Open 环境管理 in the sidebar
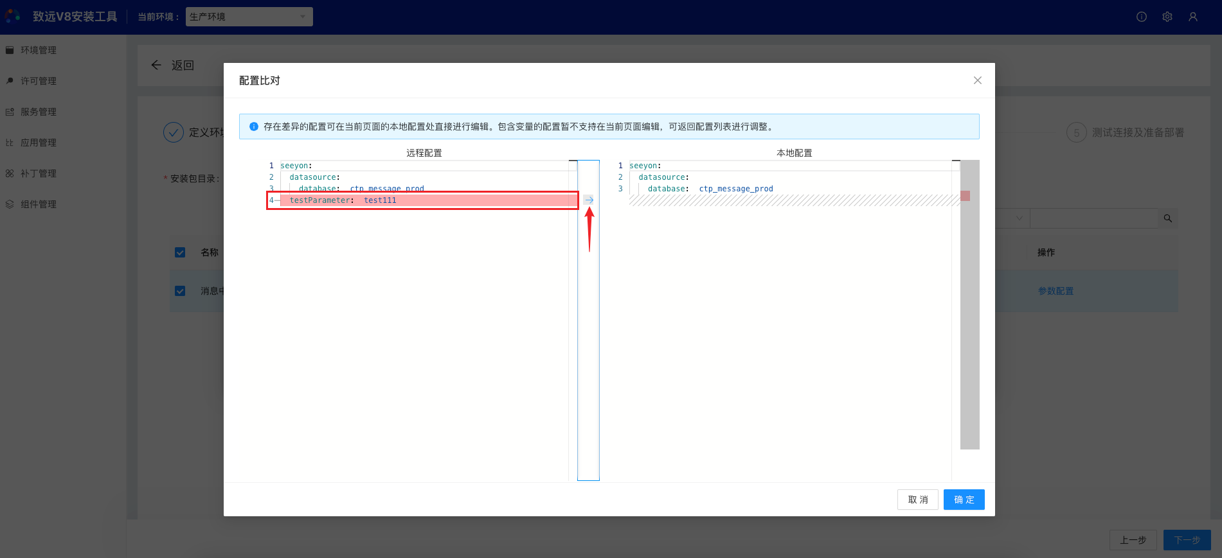The image size is (1222, 558). coord(39,50)
